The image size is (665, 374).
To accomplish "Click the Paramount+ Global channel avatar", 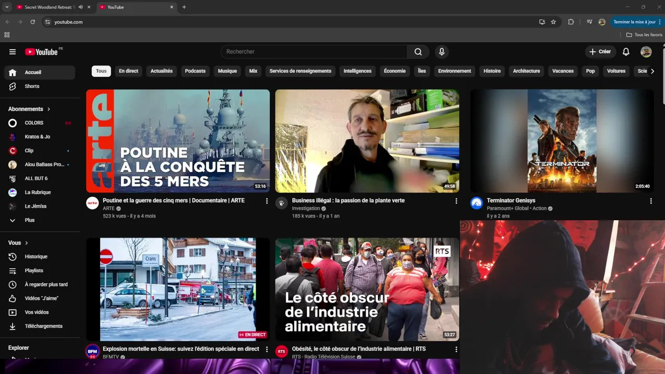I will pyautogui.click(x=476, y=203).
